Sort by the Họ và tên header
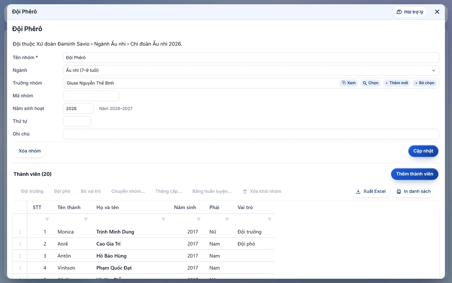452x283 pixels. [108, 207]
